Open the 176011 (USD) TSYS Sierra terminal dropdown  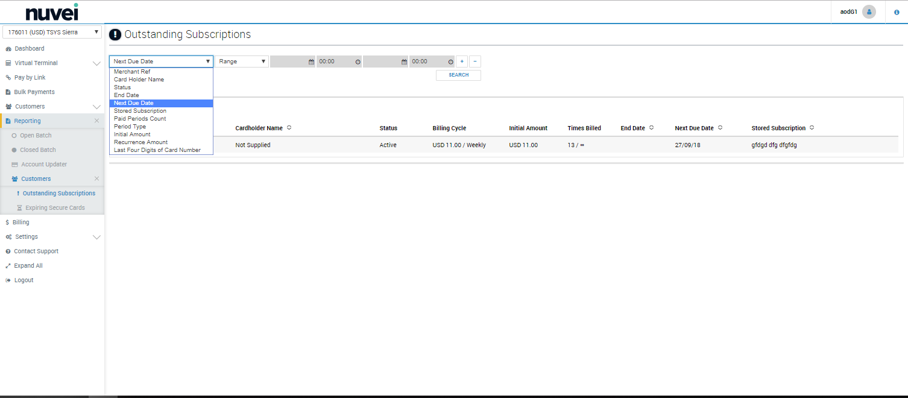[x=52, y=32]
